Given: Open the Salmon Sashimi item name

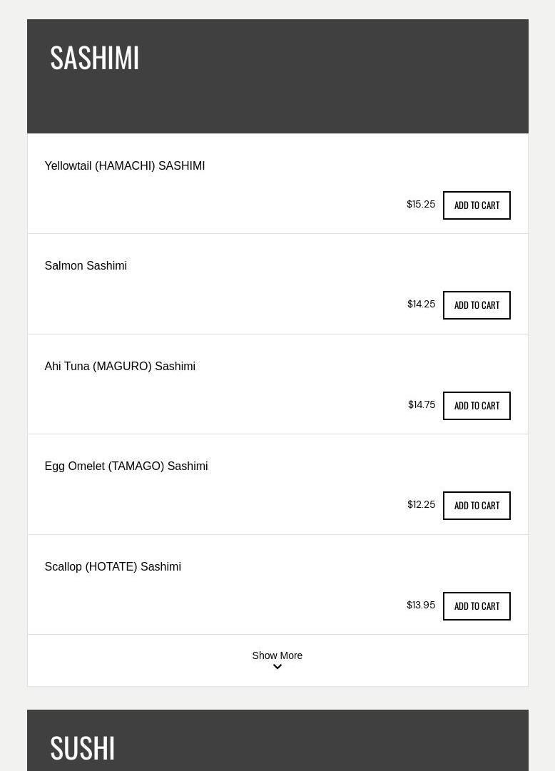Looking at the screenshot, I should (x=86, y=265).
